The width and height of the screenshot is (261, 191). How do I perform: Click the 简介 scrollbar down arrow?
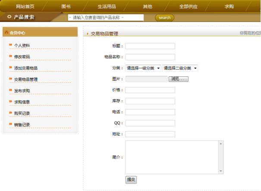coord(221,171)
